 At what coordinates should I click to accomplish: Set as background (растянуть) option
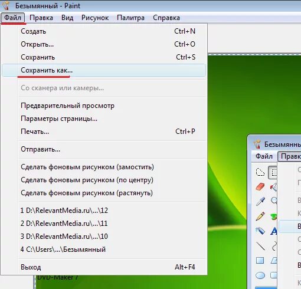[104, 193]
